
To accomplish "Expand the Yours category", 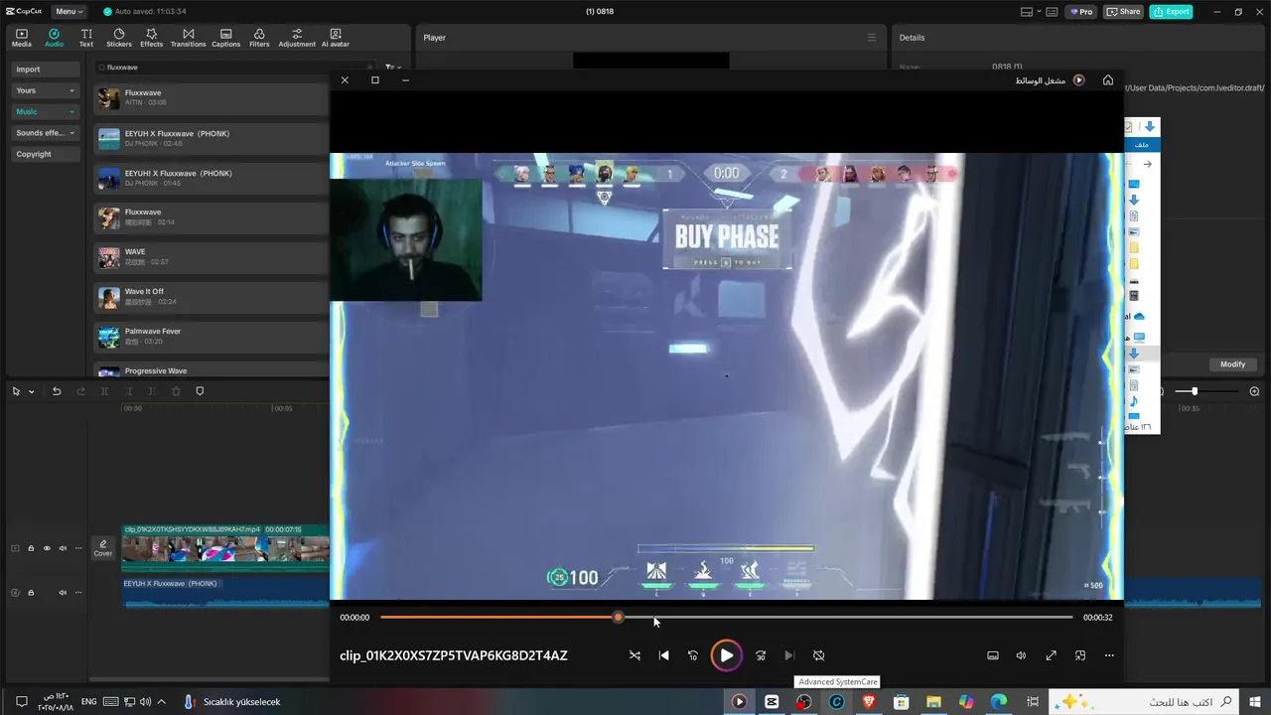I will coord(46,90).
